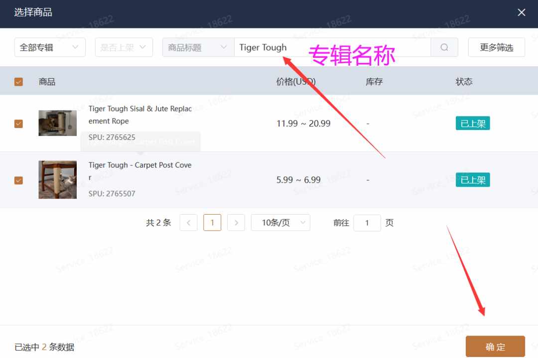Click the search magnifier icon
This screenshot has height=358, width=538.
point(444,47)
